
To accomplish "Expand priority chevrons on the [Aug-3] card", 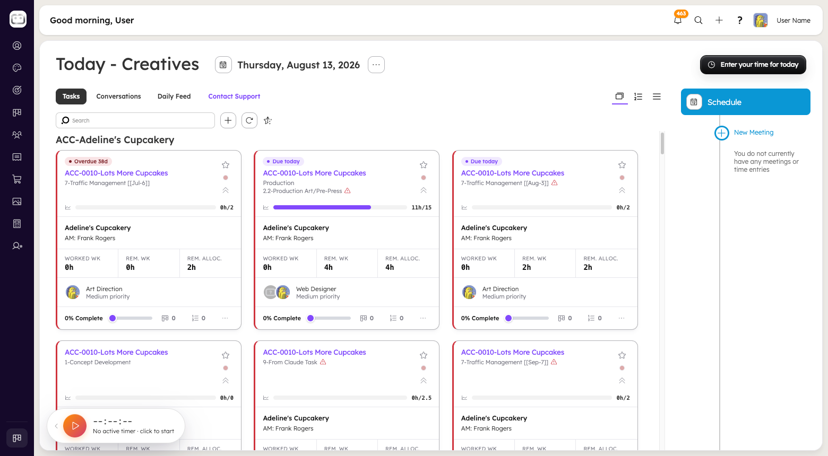I will pos(622,190).
